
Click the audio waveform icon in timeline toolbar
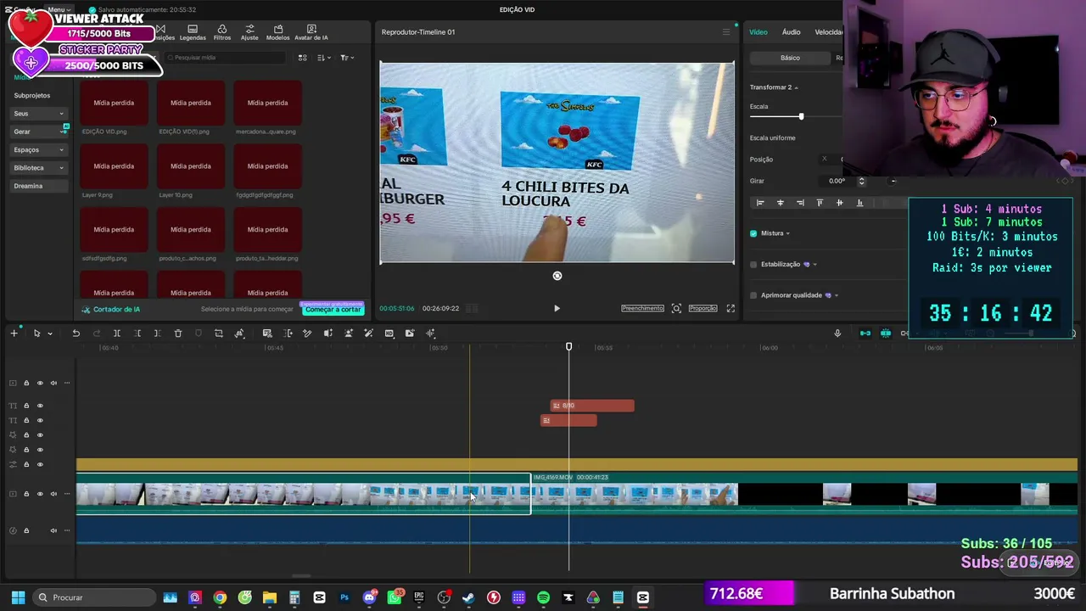tap(431, 334)
